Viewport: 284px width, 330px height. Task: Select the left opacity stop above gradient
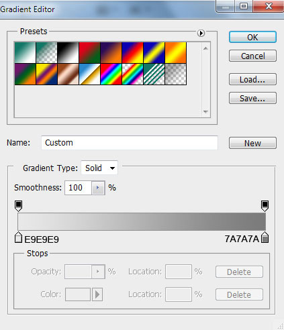18,206
